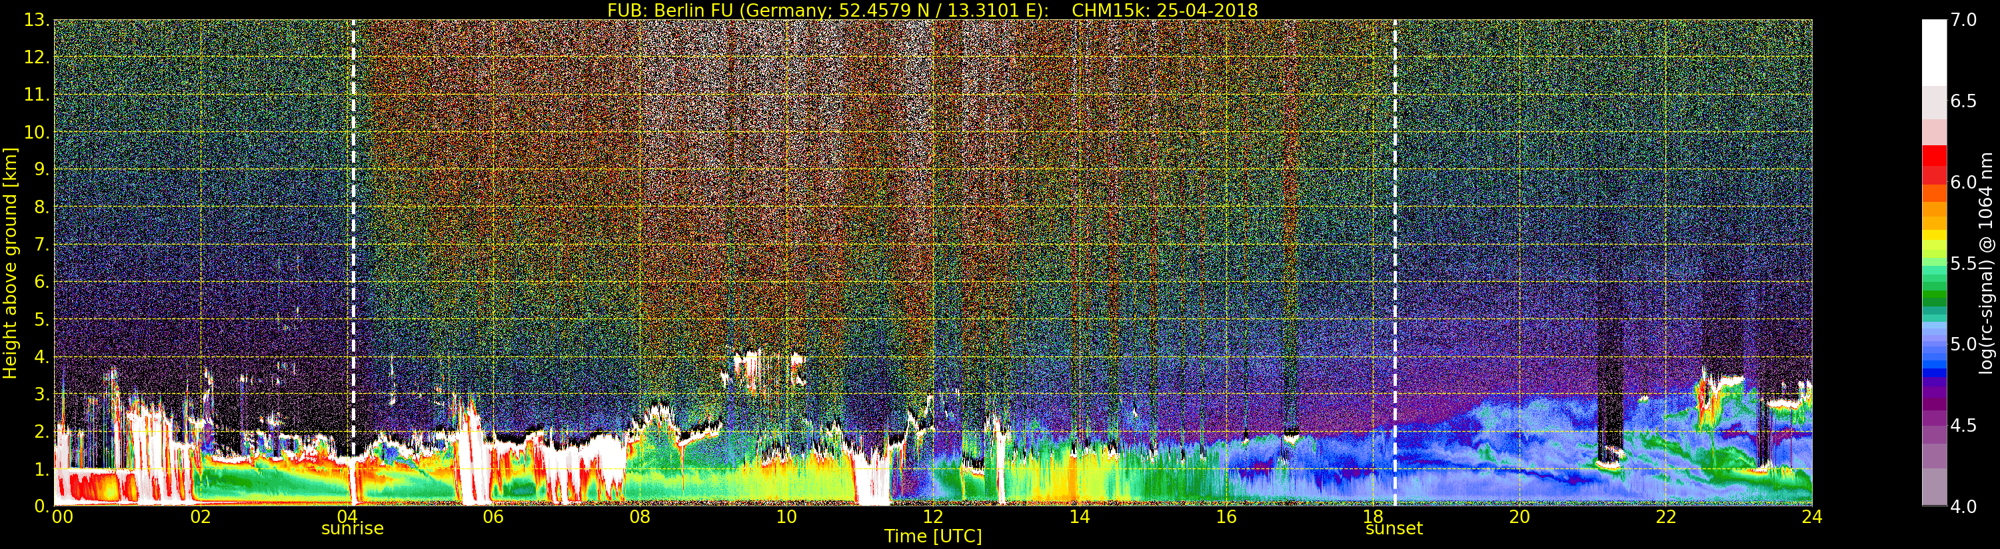2000x549 pixels.
Task: Click the time axis tick '24'
Action: (x=1812, y=516)
